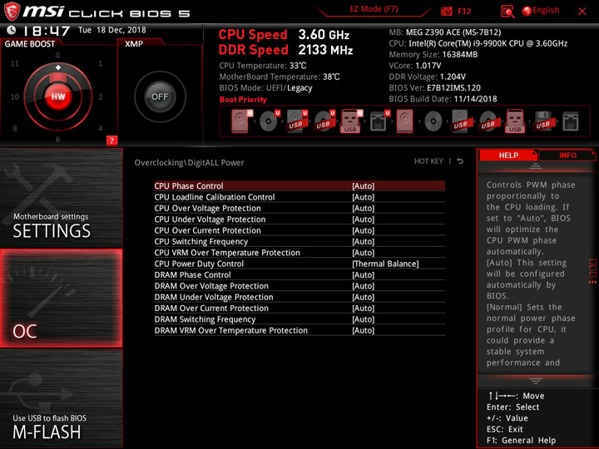This screenshot has width=599, height=449.
Task: Select the last network boot icon without U badge
Action: (571, 121)
